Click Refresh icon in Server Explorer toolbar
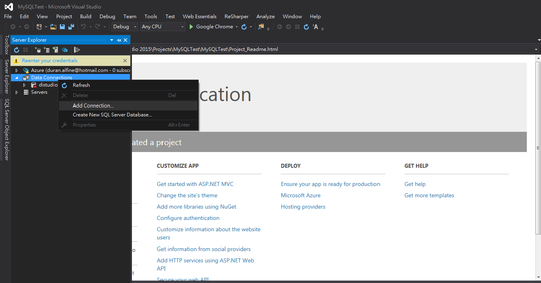This screenshot has height=283, width=541. pyautogui.click(x=17, y=50)
